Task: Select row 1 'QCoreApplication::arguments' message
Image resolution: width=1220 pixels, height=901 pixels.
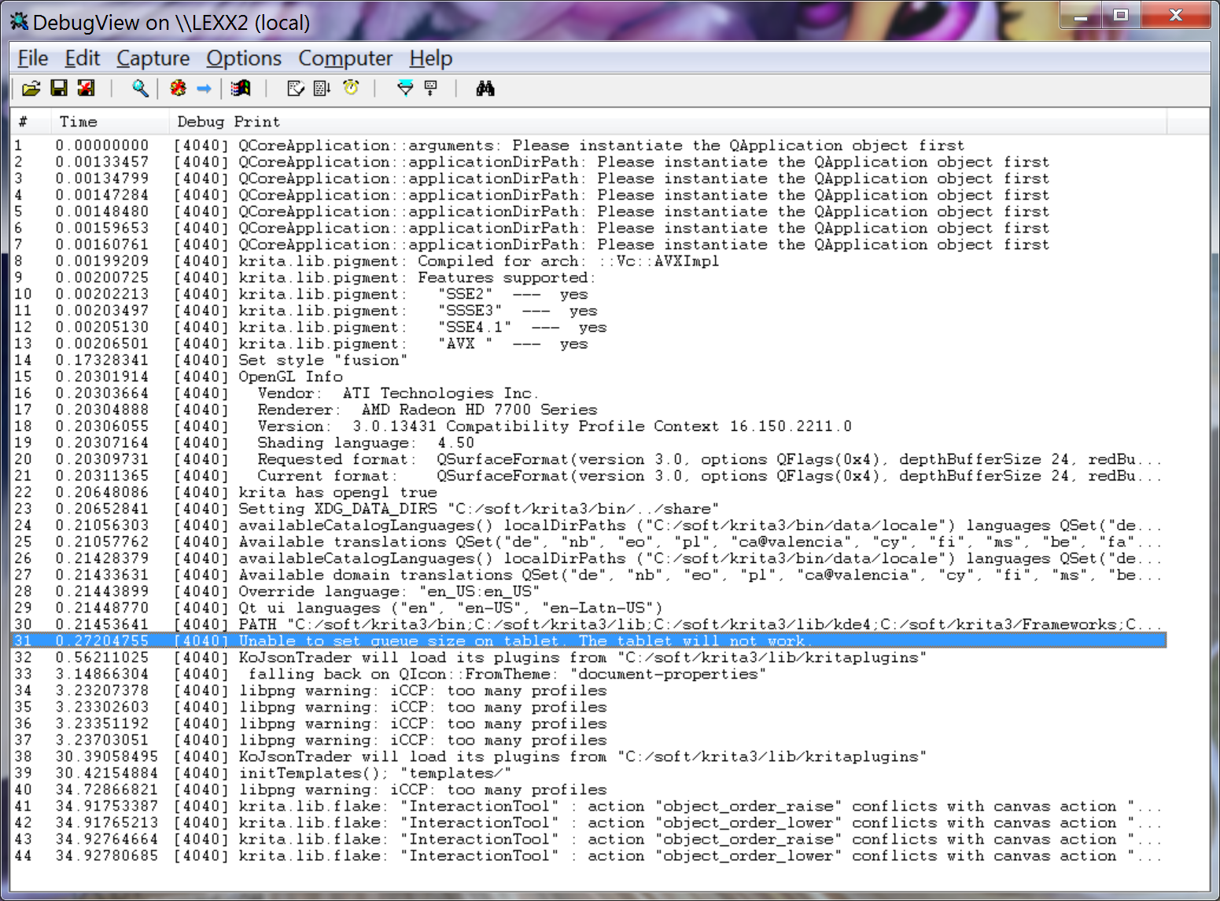Action: tap(588, 145)
